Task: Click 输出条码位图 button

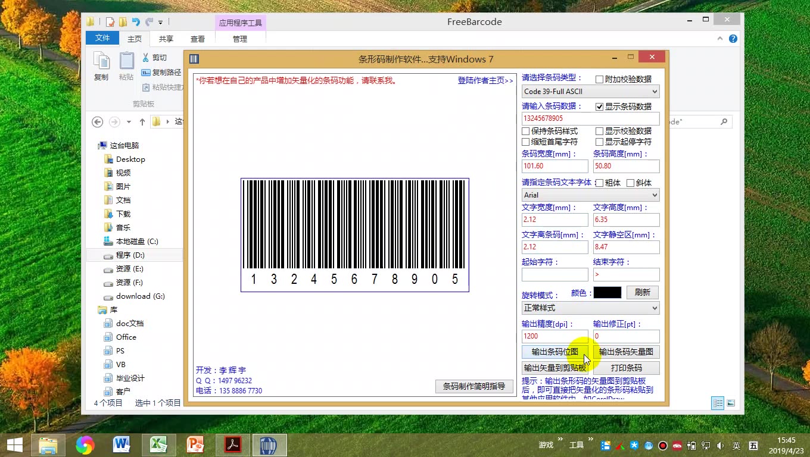Action: 555,352
